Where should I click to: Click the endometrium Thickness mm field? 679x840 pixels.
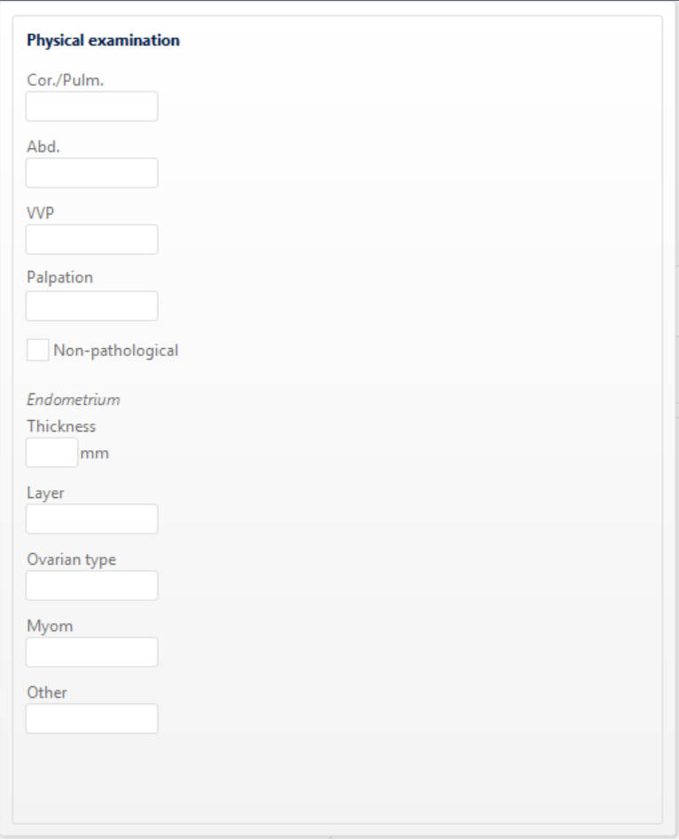click(x=52, y=453)
